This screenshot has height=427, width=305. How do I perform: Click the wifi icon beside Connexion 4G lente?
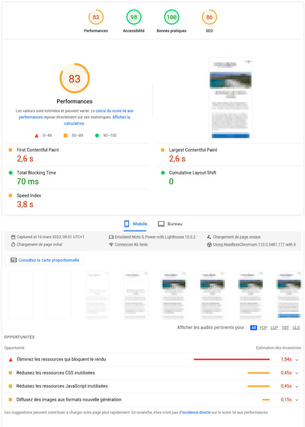[111, 244]
